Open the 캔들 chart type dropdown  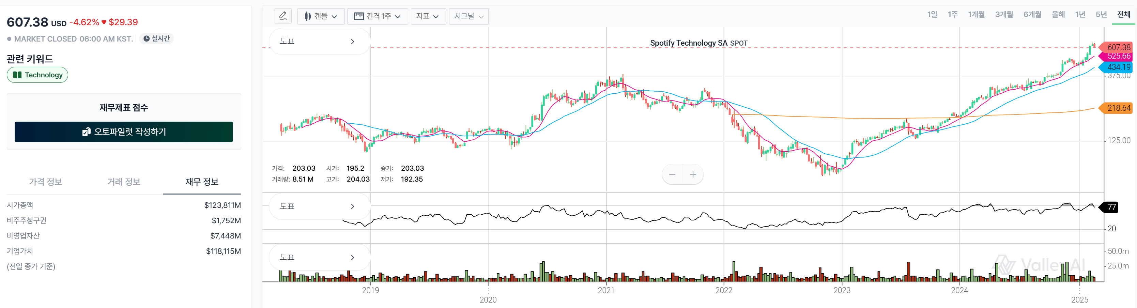click(x=320, y=16)
